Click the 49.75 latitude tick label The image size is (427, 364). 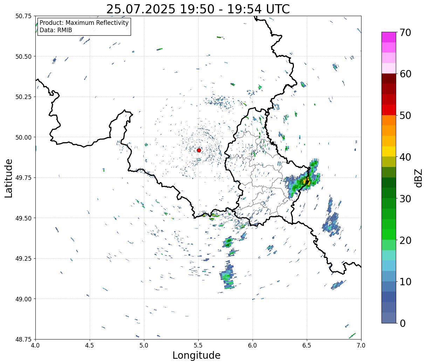23,177
